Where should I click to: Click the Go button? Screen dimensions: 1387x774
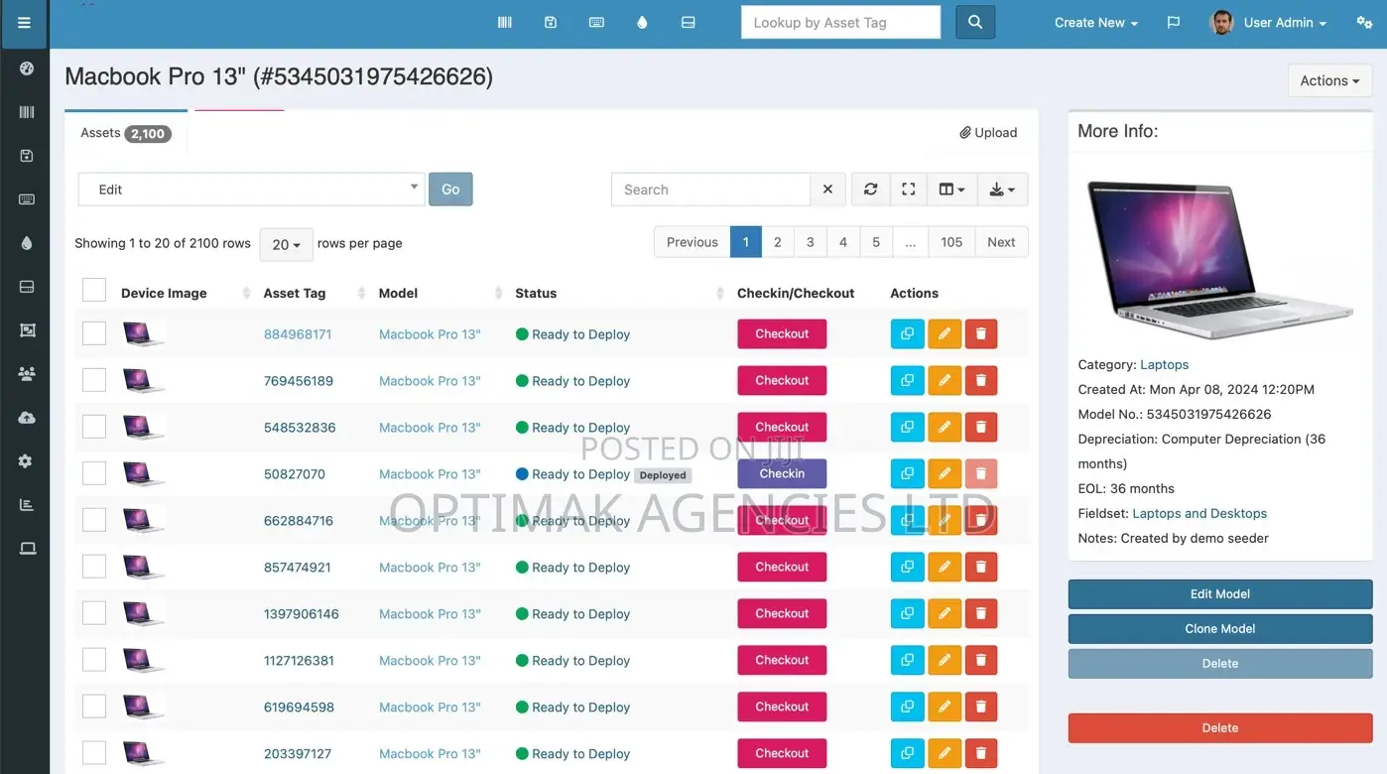coord(450,190)
